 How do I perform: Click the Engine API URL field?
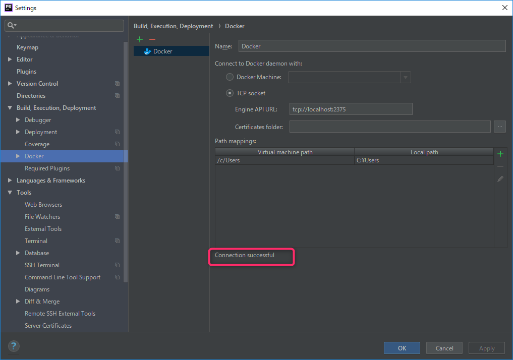(351, 109)
